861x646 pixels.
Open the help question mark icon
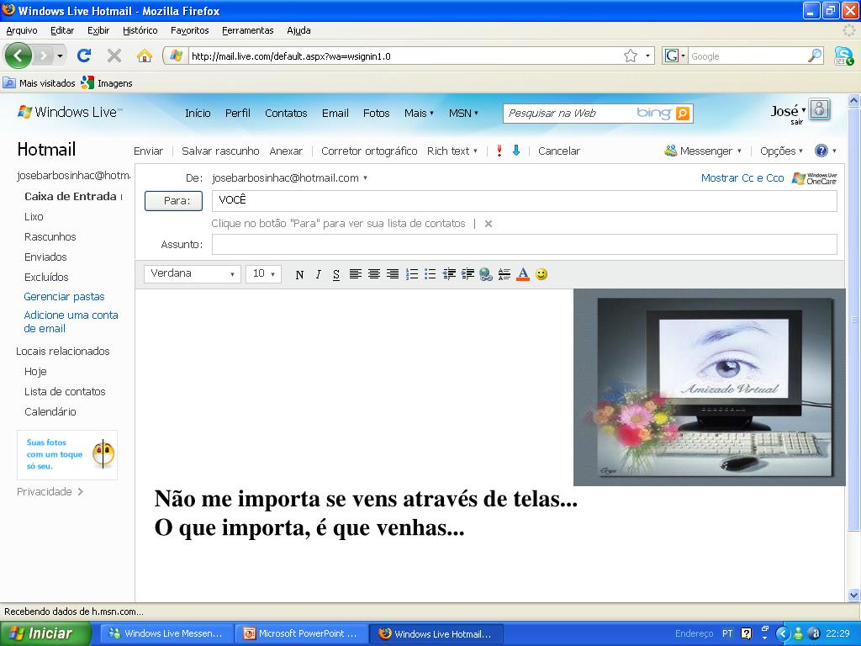[821, 151]
